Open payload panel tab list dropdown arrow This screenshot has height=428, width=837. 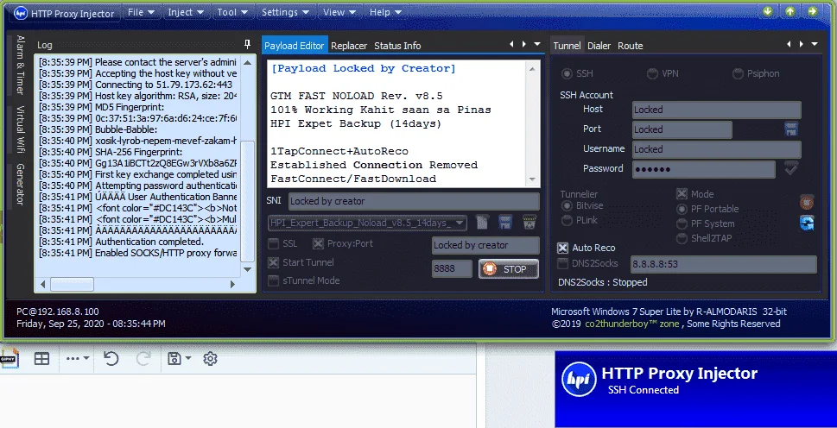tap(537, 44)
